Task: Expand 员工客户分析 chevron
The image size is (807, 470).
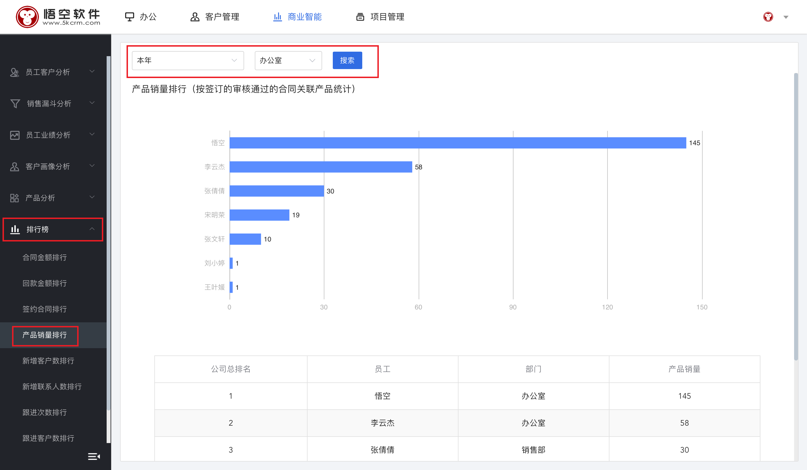Action: [x=92, y=71]
